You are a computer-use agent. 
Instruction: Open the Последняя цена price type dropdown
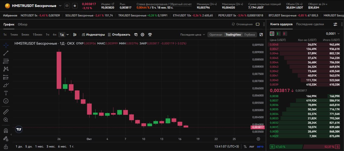coord(192,35)
